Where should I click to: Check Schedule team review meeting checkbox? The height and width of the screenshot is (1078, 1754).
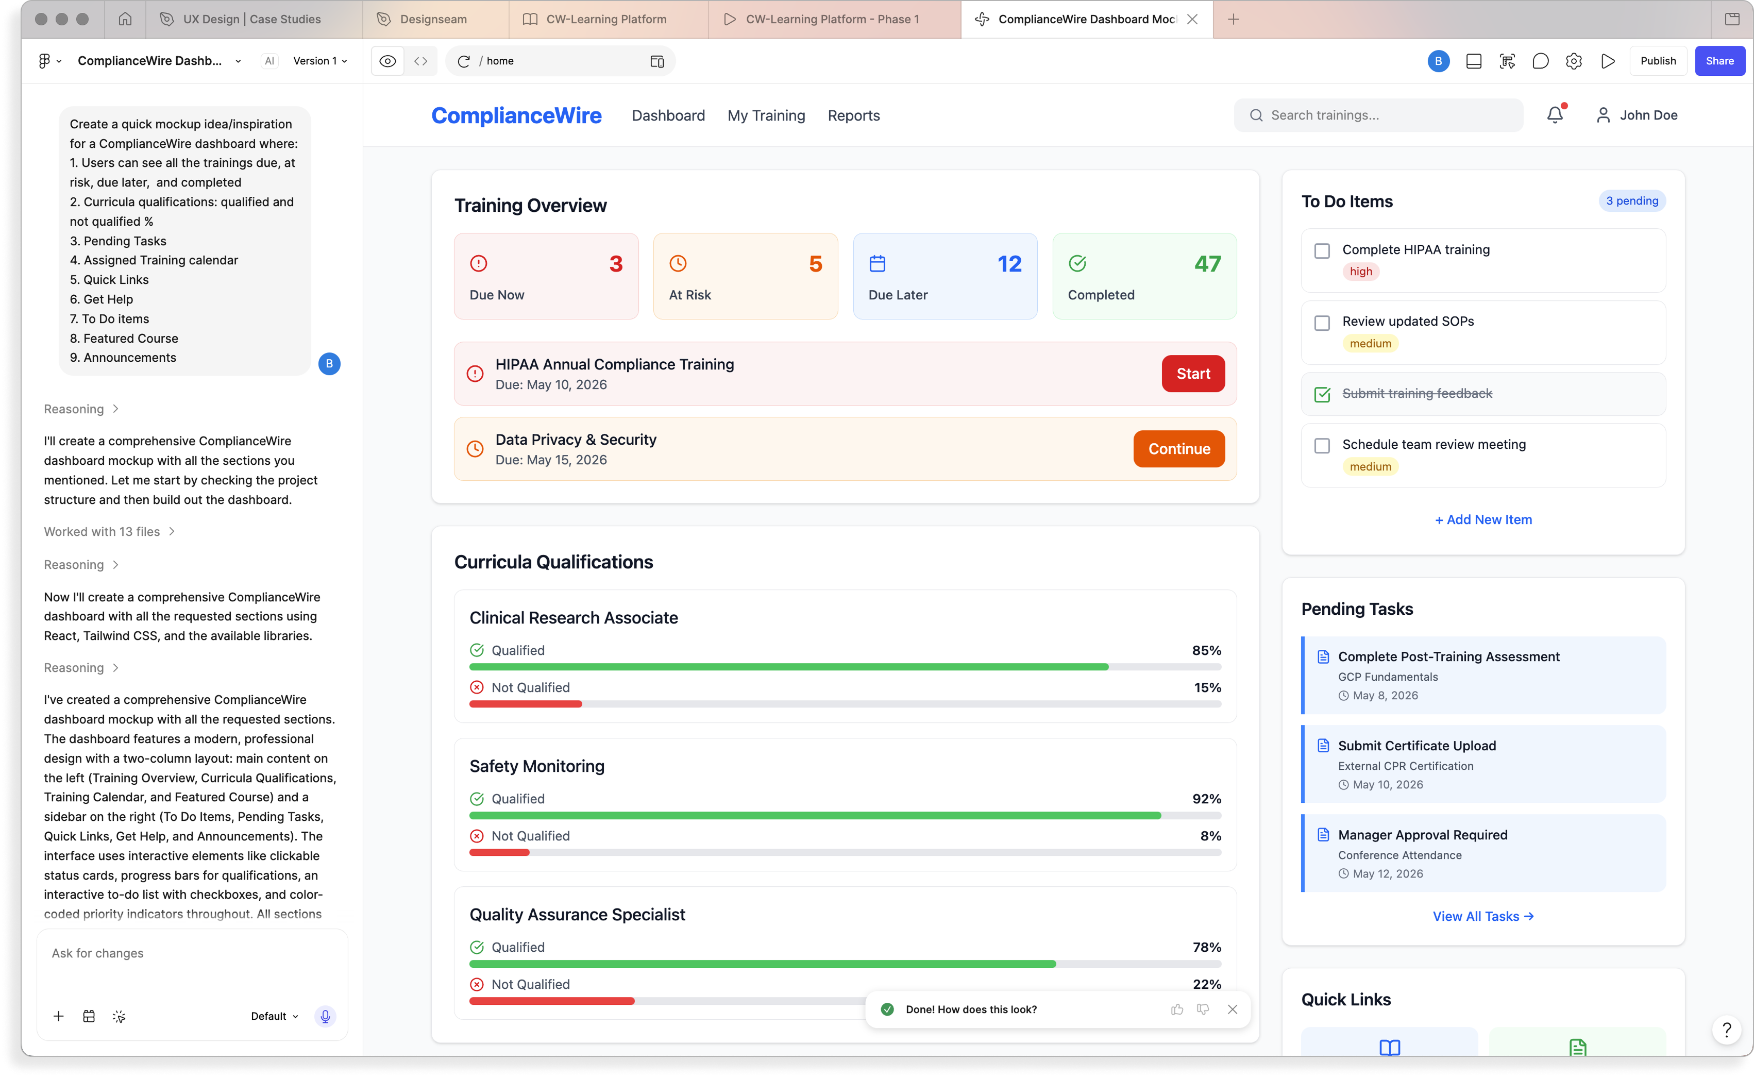[1321, 445]
